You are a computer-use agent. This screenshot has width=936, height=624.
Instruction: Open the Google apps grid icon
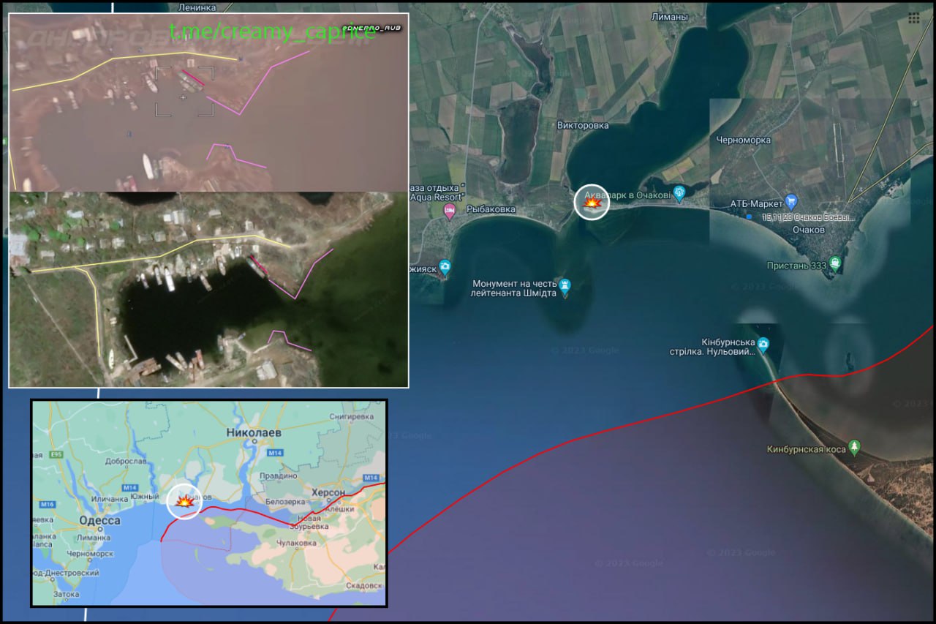pyautogui.click(x=913, y=18)
